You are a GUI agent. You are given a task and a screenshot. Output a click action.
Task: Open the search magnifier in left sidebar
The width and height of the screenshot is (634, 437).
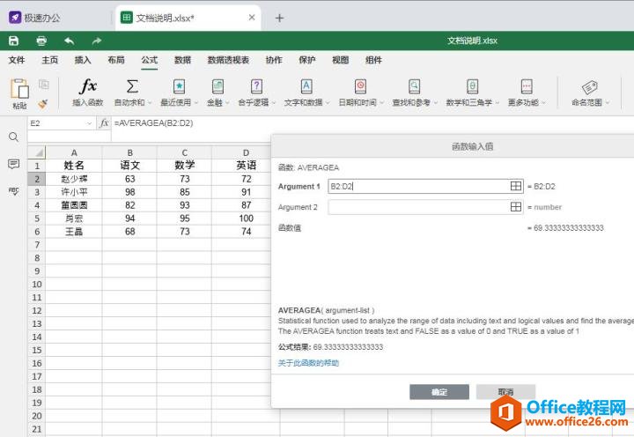13,137
